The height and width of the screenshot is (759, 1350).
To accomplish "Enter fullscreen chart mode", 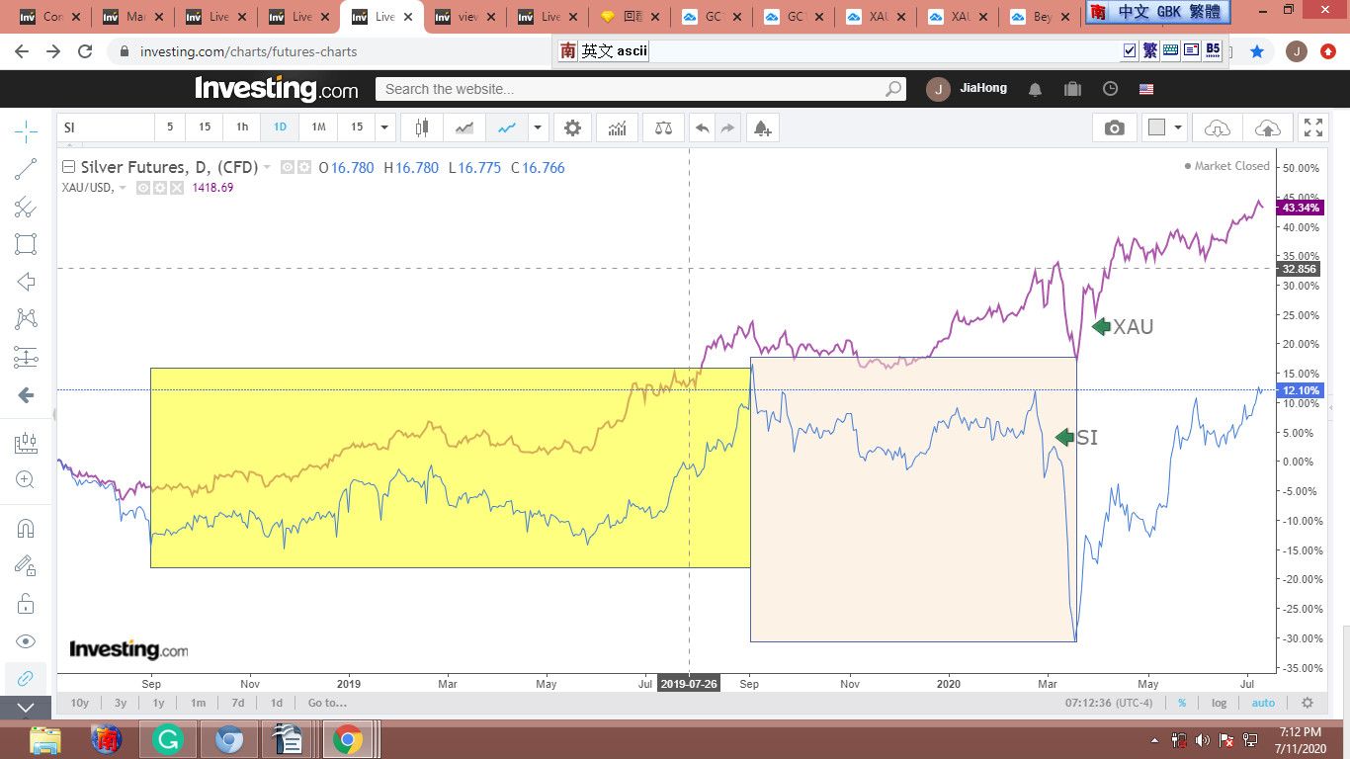I will [x=1313, y=127].
